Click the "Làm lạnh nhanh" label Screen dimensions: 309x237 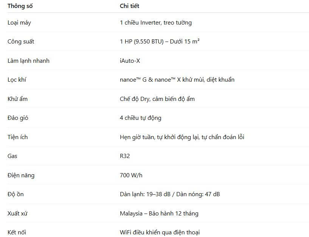point(28,61)
